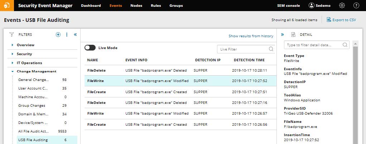Add a new filter with the plus icon
The height and width of the screenshot is (144, 366).
(58, 34)
